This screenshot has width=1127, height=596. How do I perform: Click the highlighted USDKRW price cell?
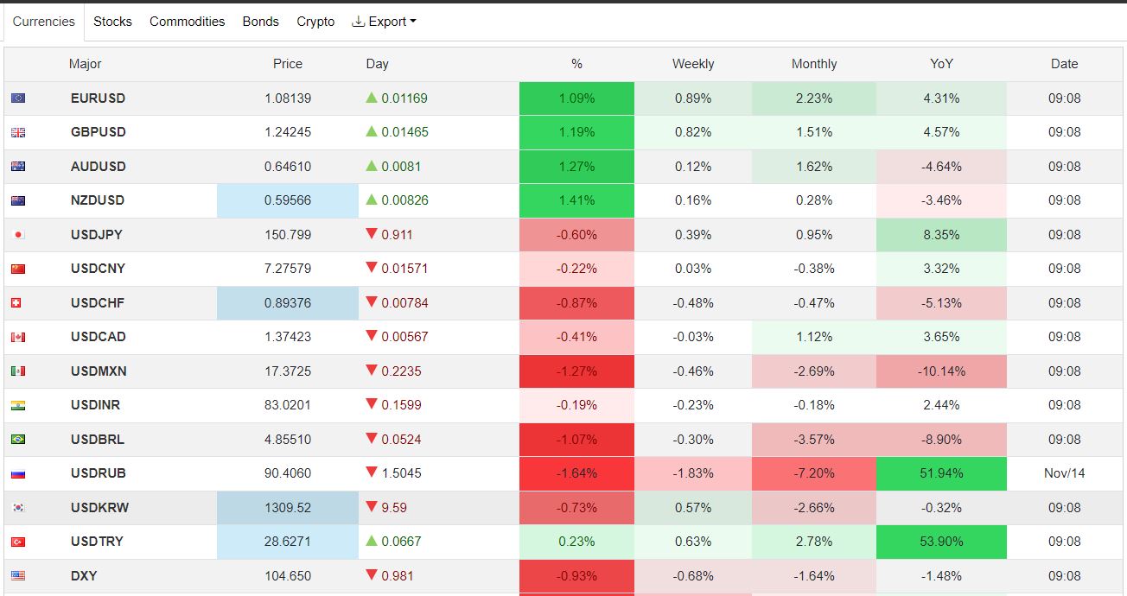(x=288, y=508)
